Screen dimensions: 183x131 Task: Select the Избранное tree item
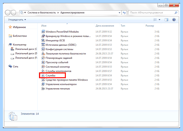pyautogui.click(x=19, y=27)
